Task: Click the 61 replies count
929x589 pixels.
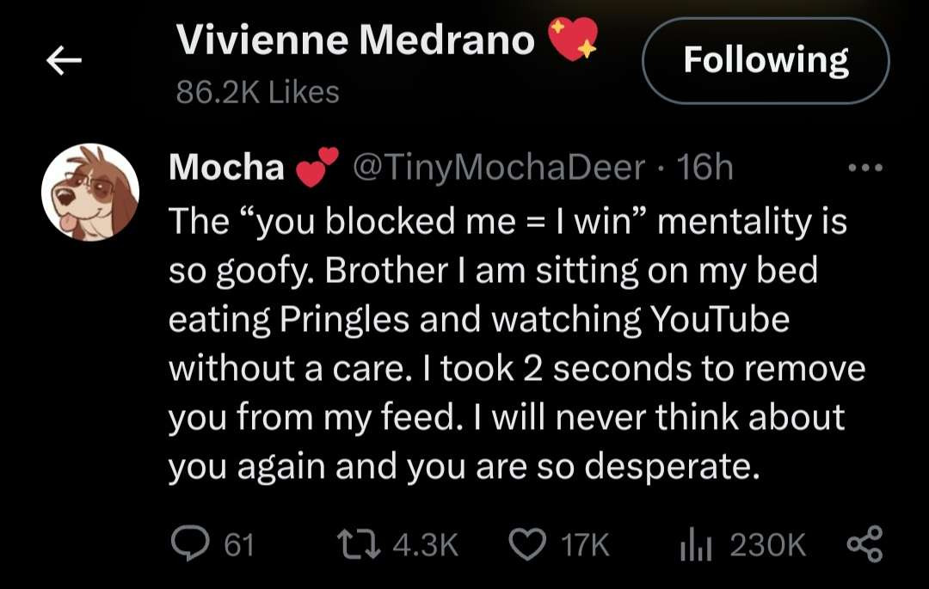Action: point(238,544)
